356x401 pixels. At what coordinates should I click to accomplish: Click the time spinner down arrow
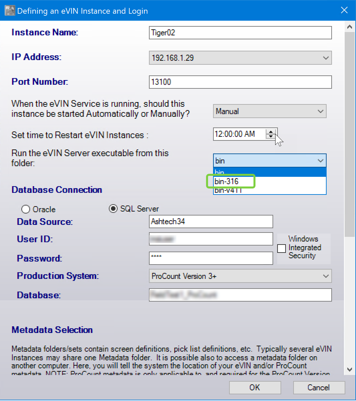(x=271, y=136)
